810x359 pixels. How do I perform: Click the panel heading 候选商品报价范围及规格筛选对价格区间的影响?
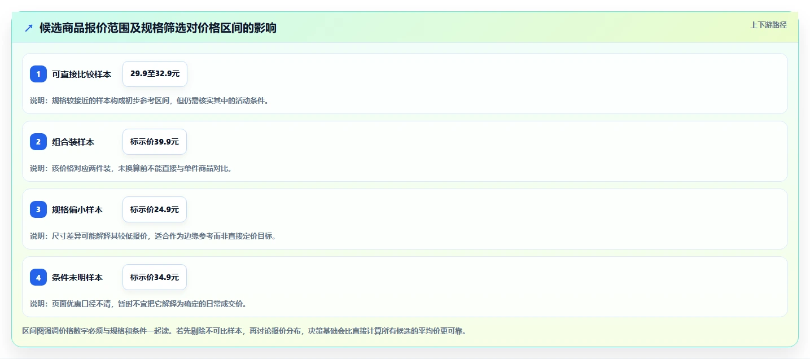tap(158, 28)
